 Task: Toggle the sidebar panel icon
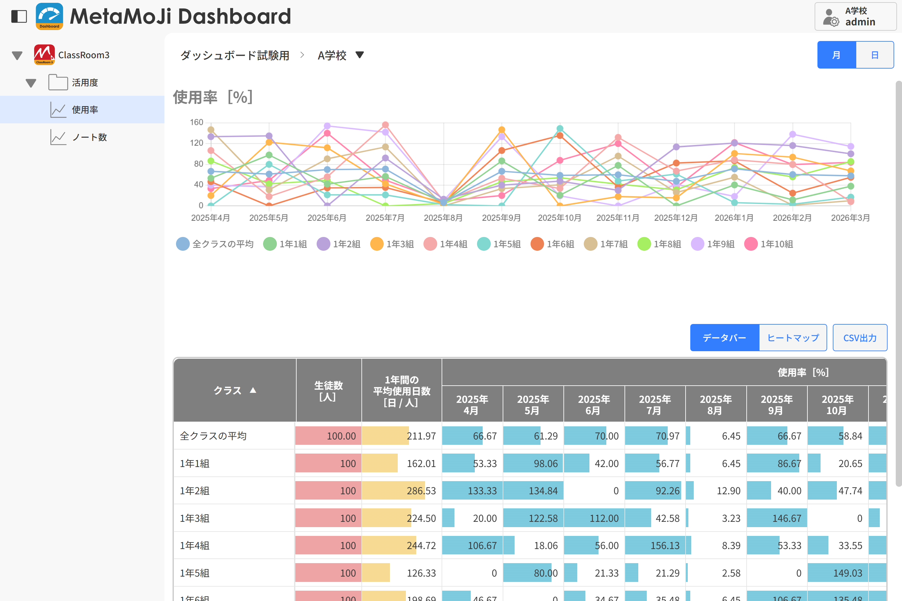pyautogui.click(x=19, y=17)
